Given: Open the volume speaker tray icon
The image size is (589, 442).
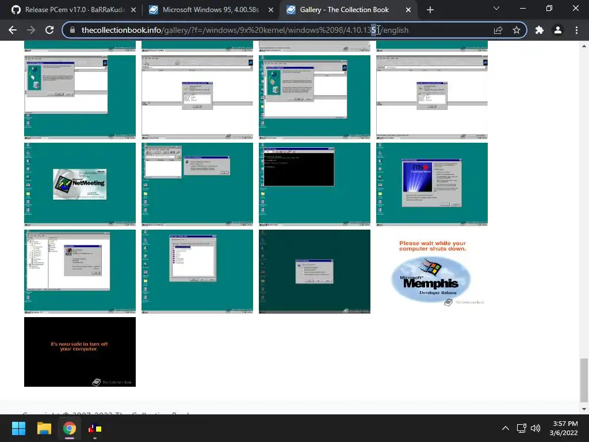Looking at the screenshot, I should (536, 428).
